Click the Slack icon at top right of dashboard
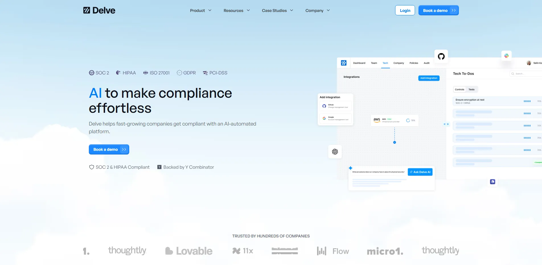The height and width of the screenshot is (265, 542). (506, 56)
